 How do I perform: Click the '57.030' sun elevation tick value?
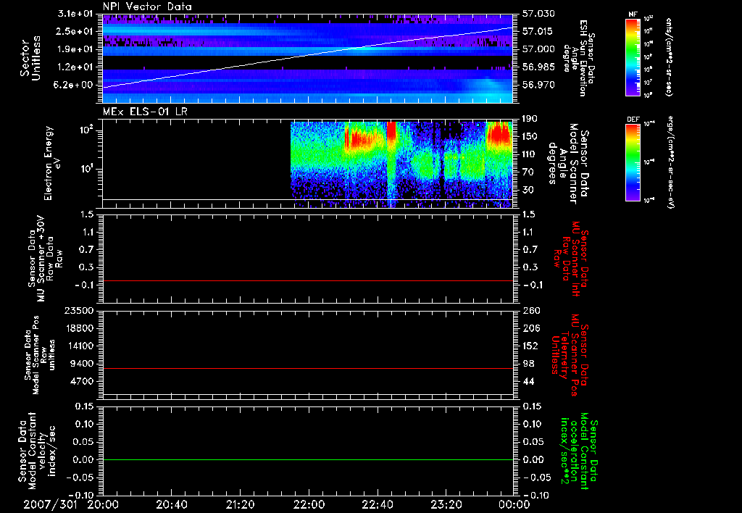point(538,14)
